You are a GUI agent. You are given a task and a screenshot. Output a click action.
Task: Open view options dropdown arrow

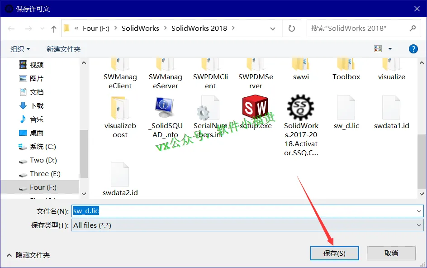click(x=390, y=49)
